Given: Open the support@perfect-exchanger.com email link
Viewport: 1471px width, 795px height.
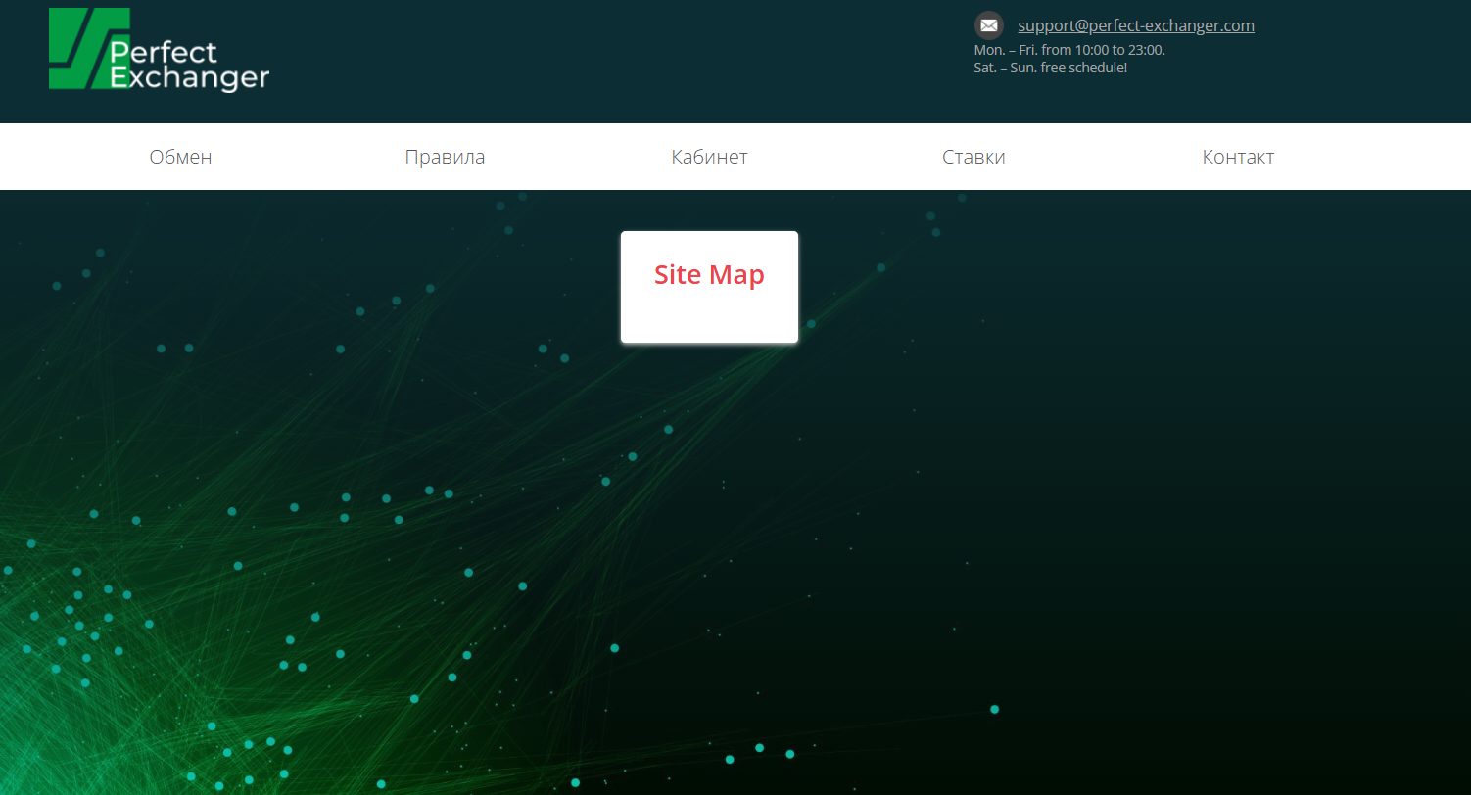Looking at the screenshot, I should click(x=1136, y=25).
